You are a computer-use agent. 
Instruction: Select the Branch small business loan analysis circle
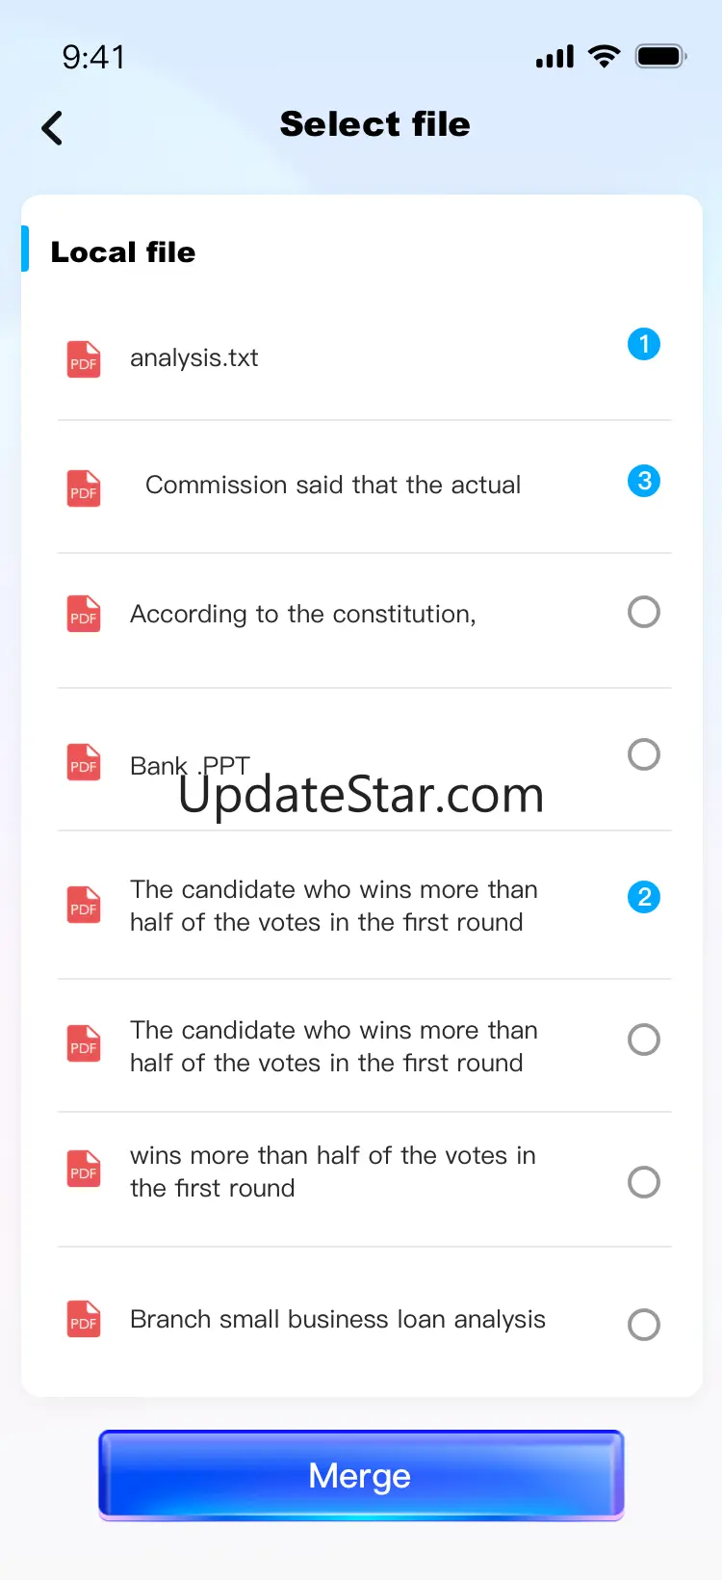point(644,1325)
